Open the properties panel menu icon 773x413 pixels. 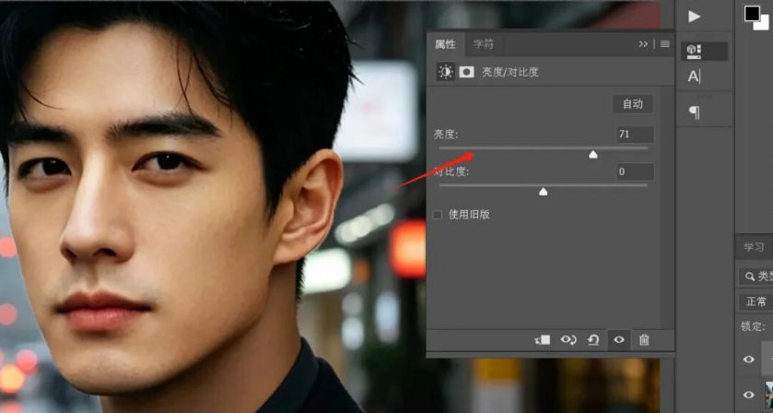pyautogui.click(x=665, y=44)
